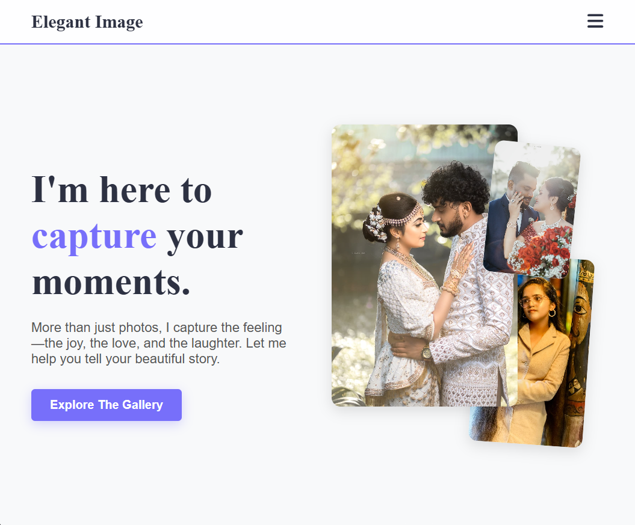Screen dimensions: 635x525
Task: Click the brand mark reading Elegant Image
Action: point(87,22)
